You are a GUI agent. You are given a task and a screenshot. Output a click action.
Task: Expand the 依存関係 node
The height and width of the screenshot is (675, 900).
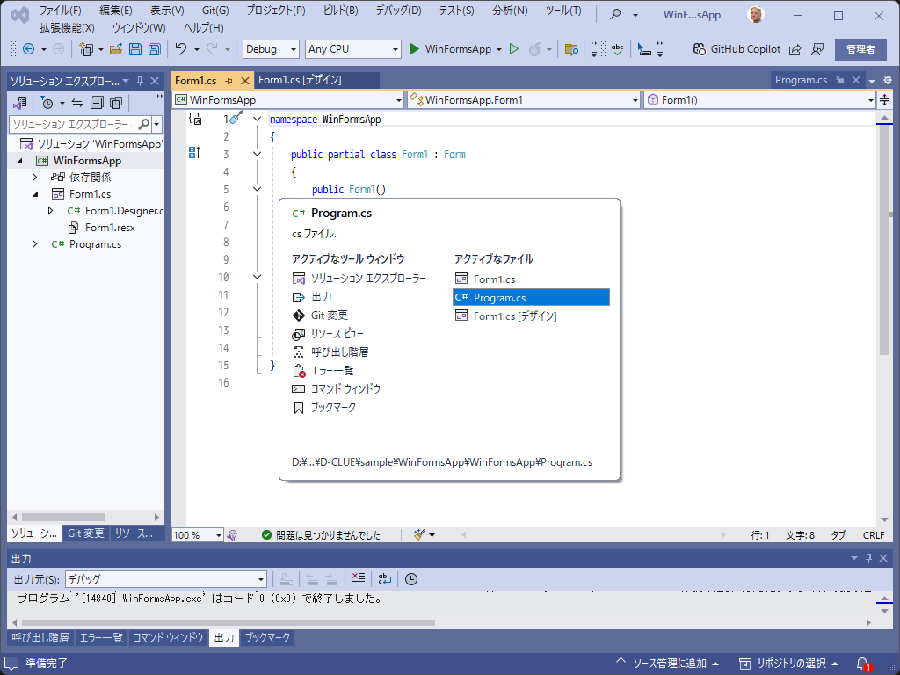pyautogui.click(x=34, y=178)
